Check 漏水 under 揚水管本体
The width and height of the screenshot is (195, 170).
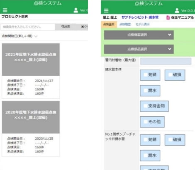tap(150, 91)
